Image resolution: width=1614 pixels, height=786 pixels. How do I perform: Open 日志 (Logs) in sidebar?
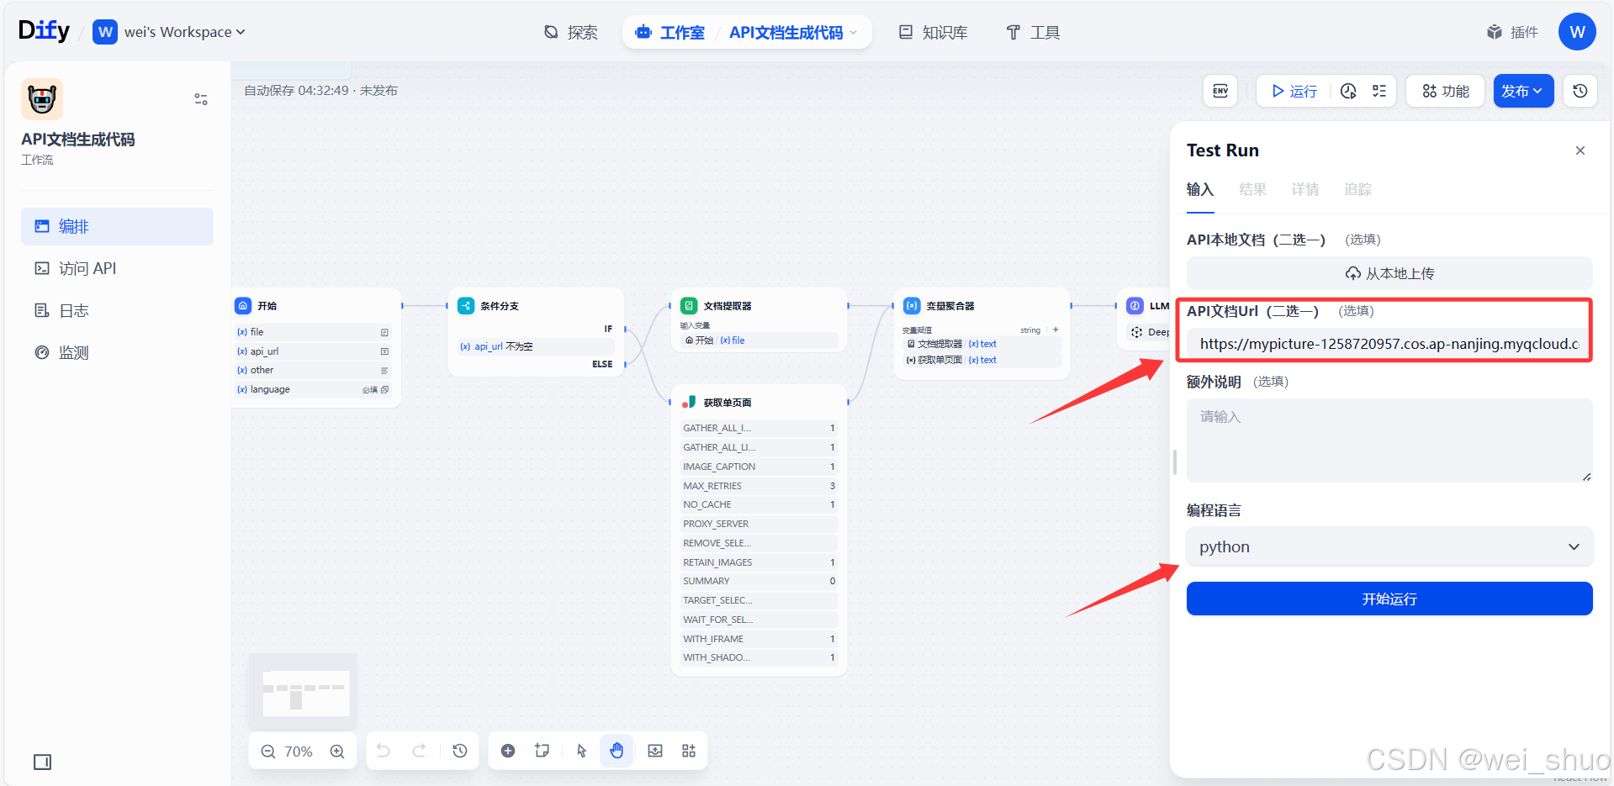point(117,310)
